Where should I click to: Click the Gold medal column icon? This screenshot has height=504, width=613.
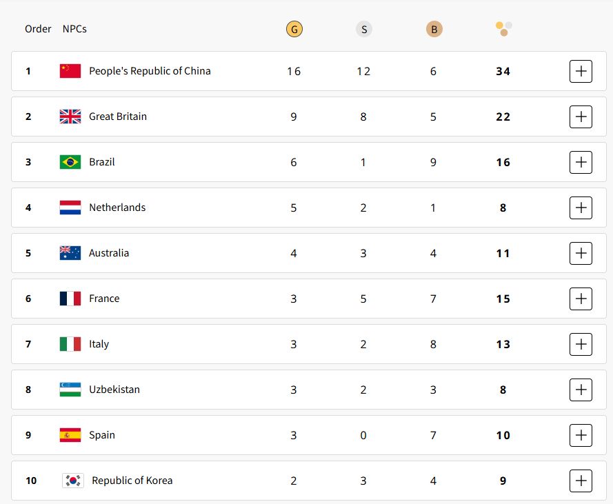click(294, 30)
